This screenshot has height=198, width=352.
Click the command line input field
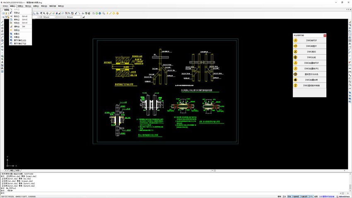point(171,193)
